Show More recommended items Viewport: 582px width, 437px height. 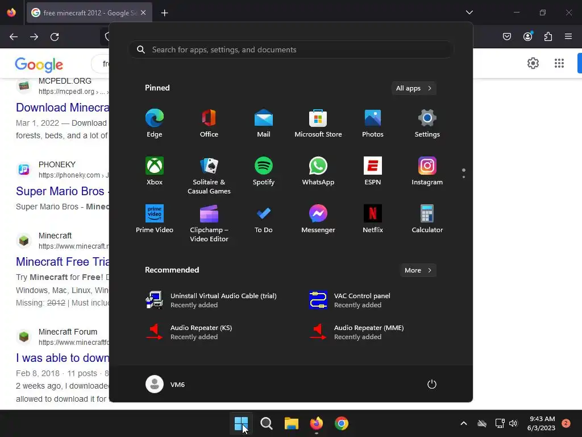tap(418, 270)
